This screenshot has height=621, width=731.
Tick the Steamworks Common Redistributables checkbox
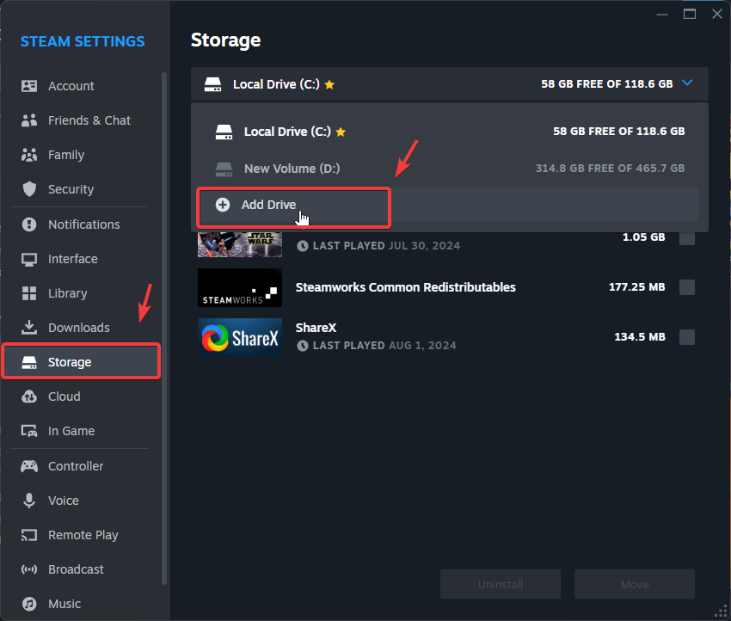pyautogui.click(x=687, y=287)
